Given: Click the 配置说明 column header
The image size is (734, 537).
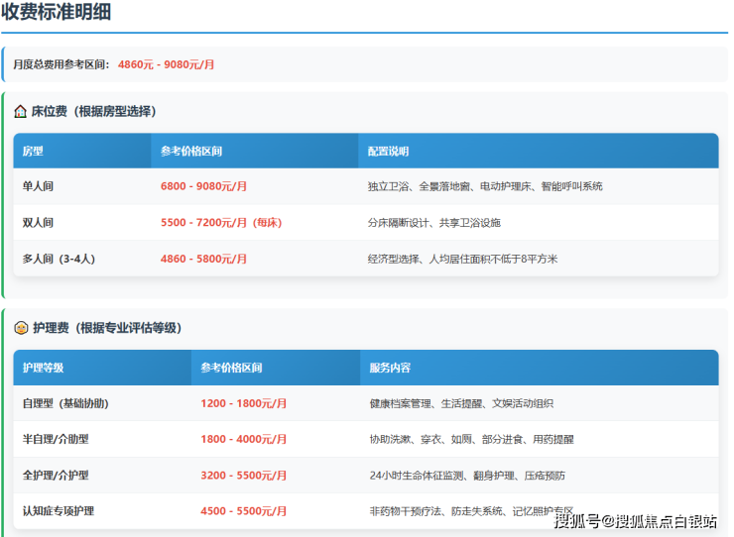Looking at the screenshot, I should pyautogui.click(x=388, y=152).
